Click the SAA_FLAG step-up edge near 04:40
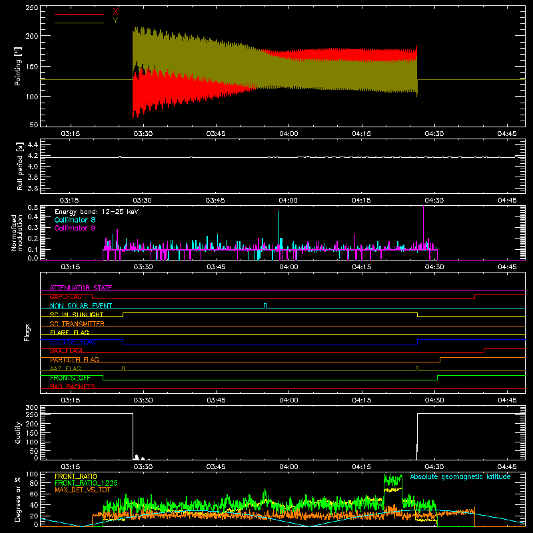533x533 pixels. (x=484, y=351)
